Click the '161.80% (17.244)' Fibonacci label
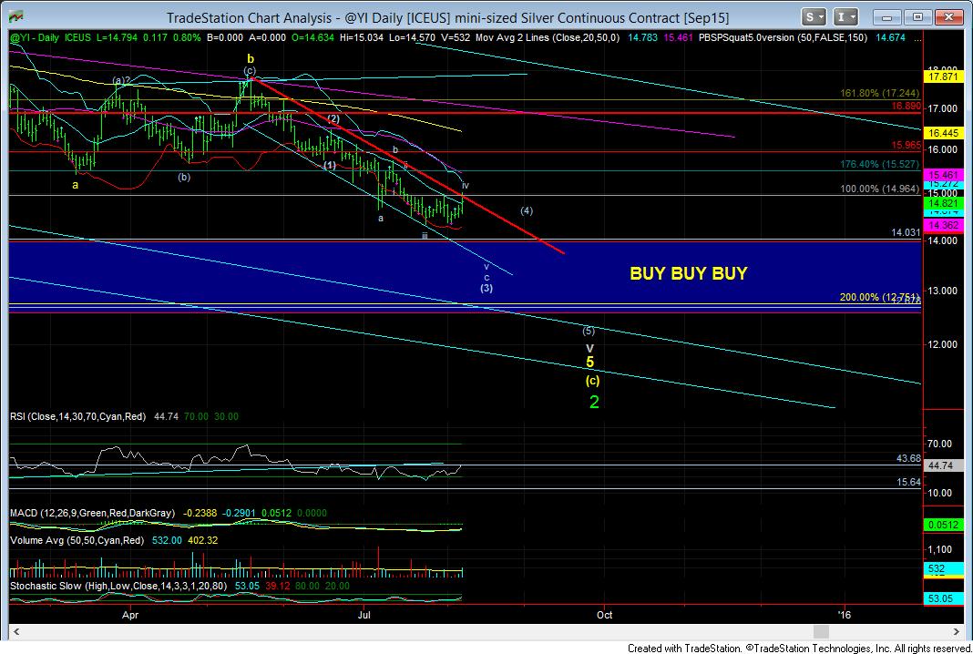Screen dimensions: 973x654 tap(879, 93)
